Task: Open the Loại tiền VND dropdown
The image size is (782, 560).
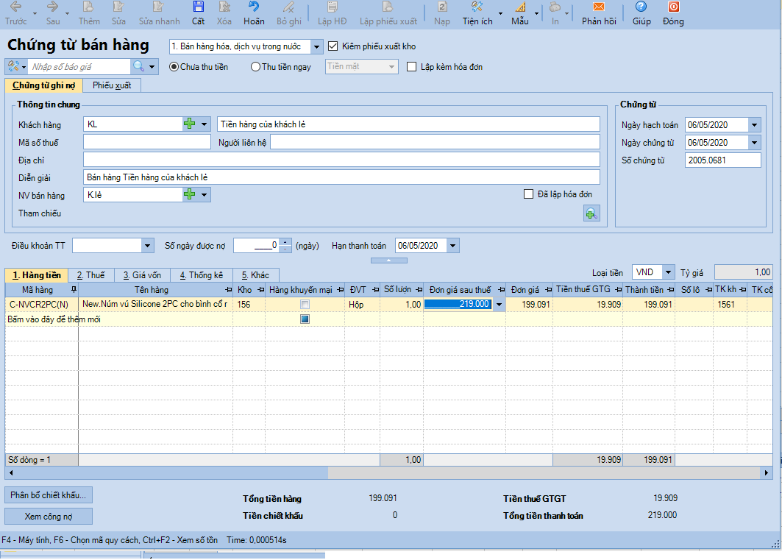Action: tap(668, 272)
